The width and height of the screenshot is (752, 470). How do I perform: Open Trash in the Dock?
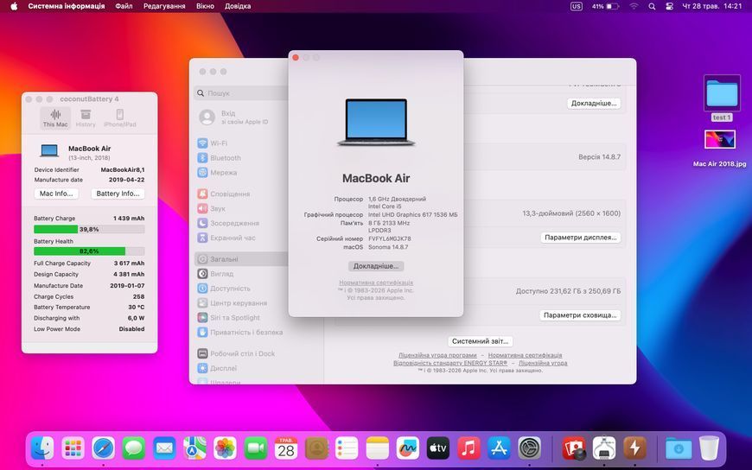(709, 448)
